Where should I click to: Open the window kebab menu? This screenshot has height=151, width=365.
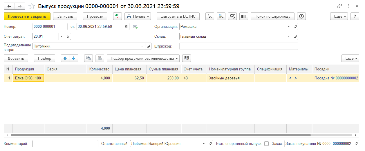[348, 6]
